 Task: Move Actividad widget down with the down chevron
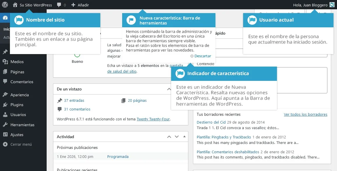177,136
